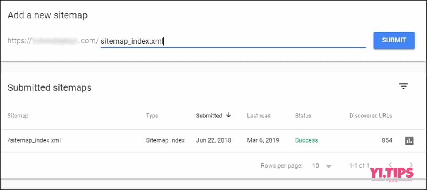Open the filter icon above submitted sitemaps
This screenshot has height=190, width=427.
(x=403, y=86)
